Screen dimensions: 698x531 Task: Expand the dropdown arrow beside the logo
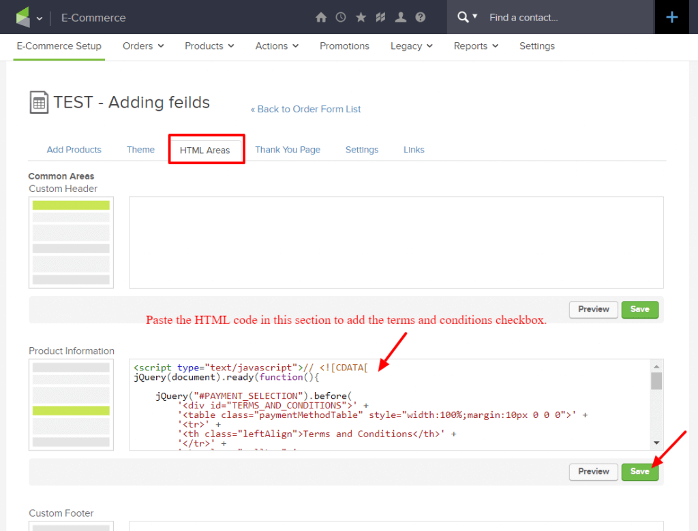(x=40, y=18)
